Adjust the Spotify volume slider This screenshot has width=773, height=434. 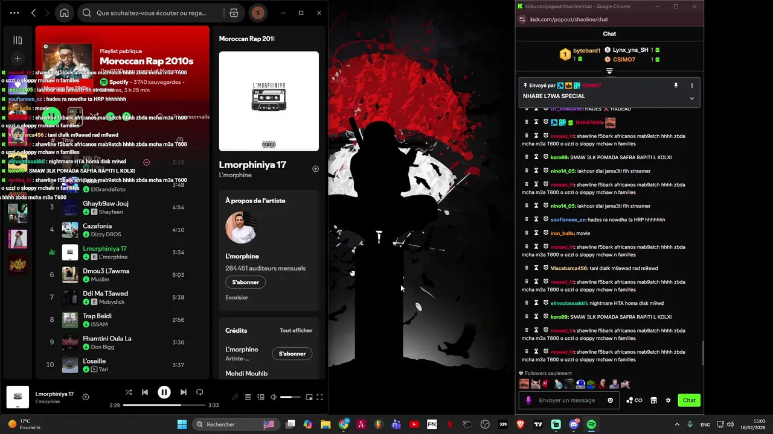click(290, 397)
